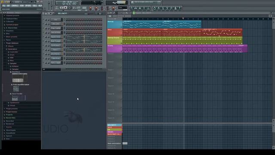Show mixer via fifth view shortcut icon
275x155 pixels.
[148, 8]
